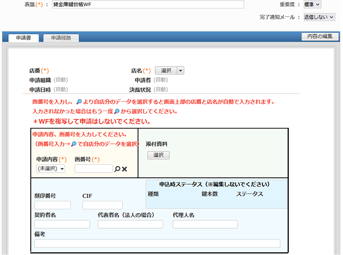The image size is (343, 255).
Task: Focus the 代表者名 (法人の場合) field
Action: click(x=130, y=224)
